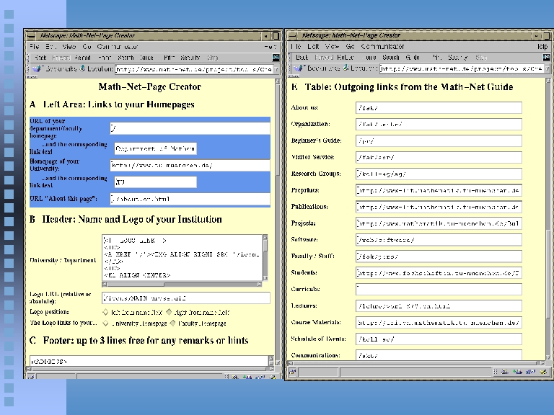Choose 'Faculty homepage' for logo link
Screen dimensions: 554x415
pyautogui.click(x=173, y=323)
